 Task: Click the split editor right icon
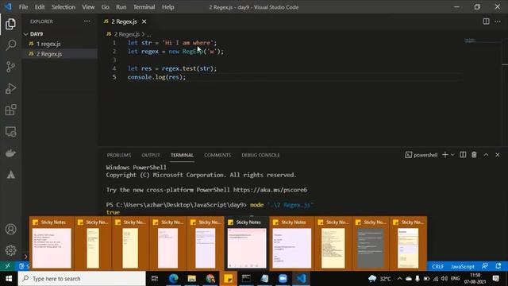click(x=486, y=21)
